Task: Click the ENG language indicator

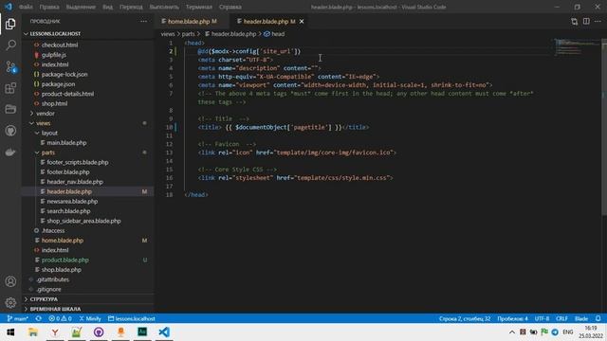Action: point(568,332)
